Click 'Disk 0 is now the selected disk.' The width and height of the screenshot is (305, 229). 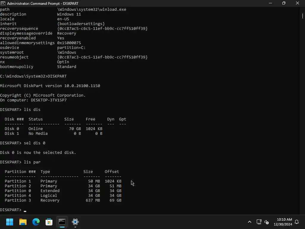(x=38, y=152)
